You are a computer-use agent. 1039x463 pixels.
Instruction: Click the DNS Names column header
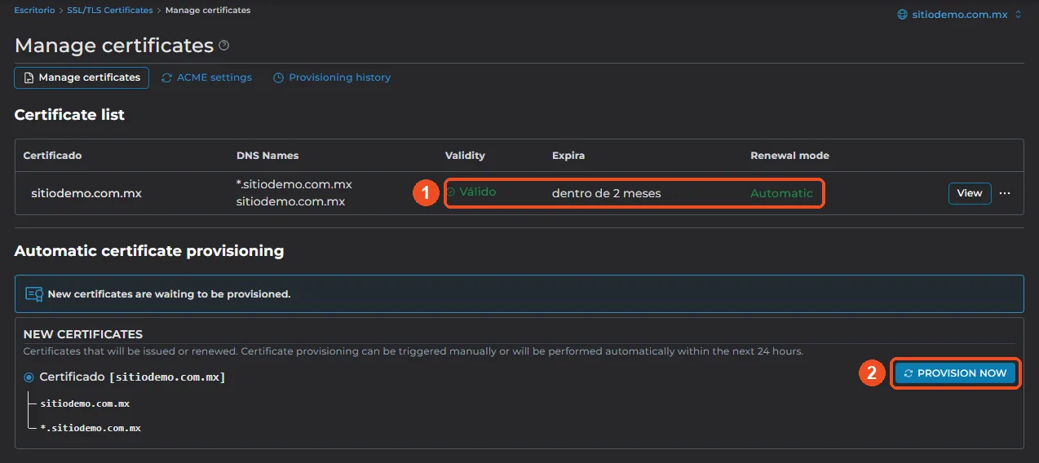pyautogui.click(x=267, y=155)
